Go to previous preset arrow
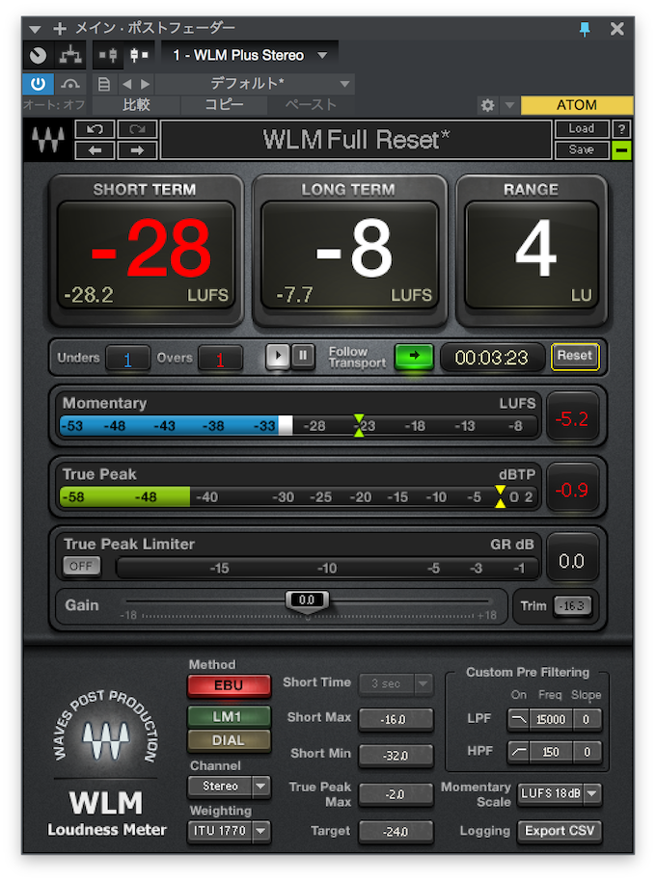This screenshot has width=656, height=881. [127, 84]
